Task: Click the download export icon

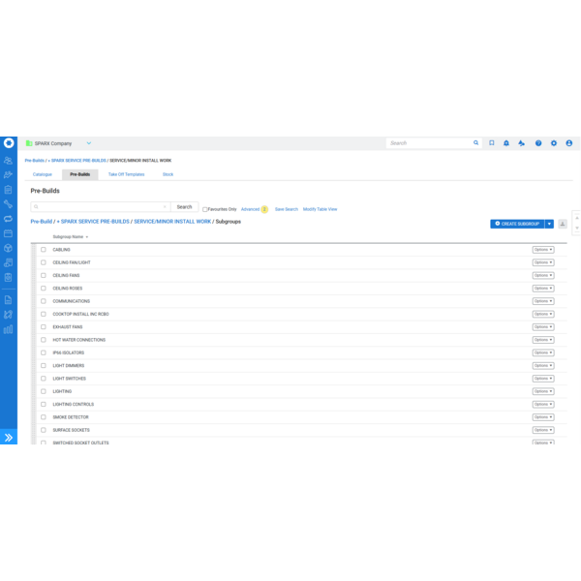Action: coord(563,224)
